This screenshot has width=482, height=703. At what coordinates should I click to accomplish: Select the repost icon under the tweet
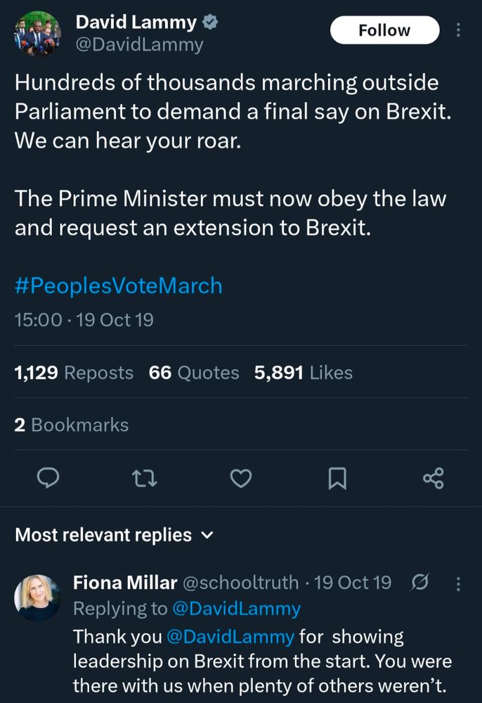pos(145,479)
